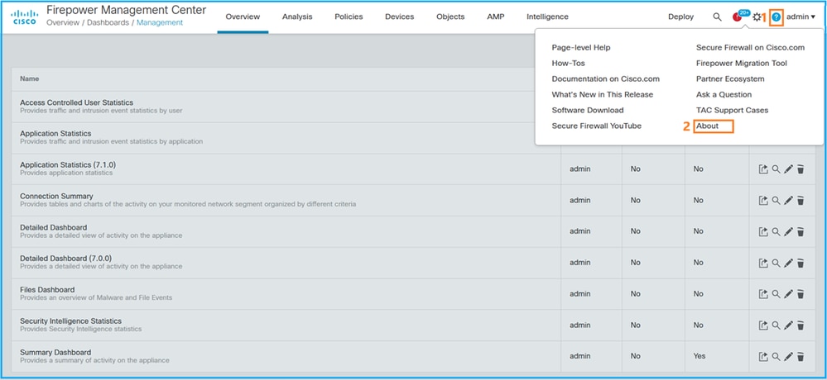Open the AMP tab
The height and width of the screenshot is (380, 827).
pyautogui.click(x=495, y=17)
